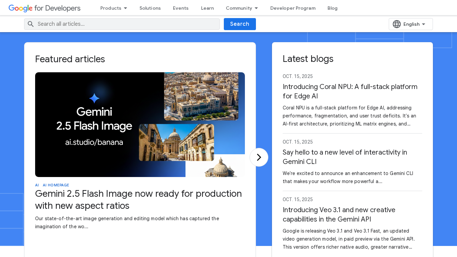The width and height of the screenshot is (457, 257).
Task: Open the Gemini 2.5 Flash Image thumbnail
Action: pos(140,124)
